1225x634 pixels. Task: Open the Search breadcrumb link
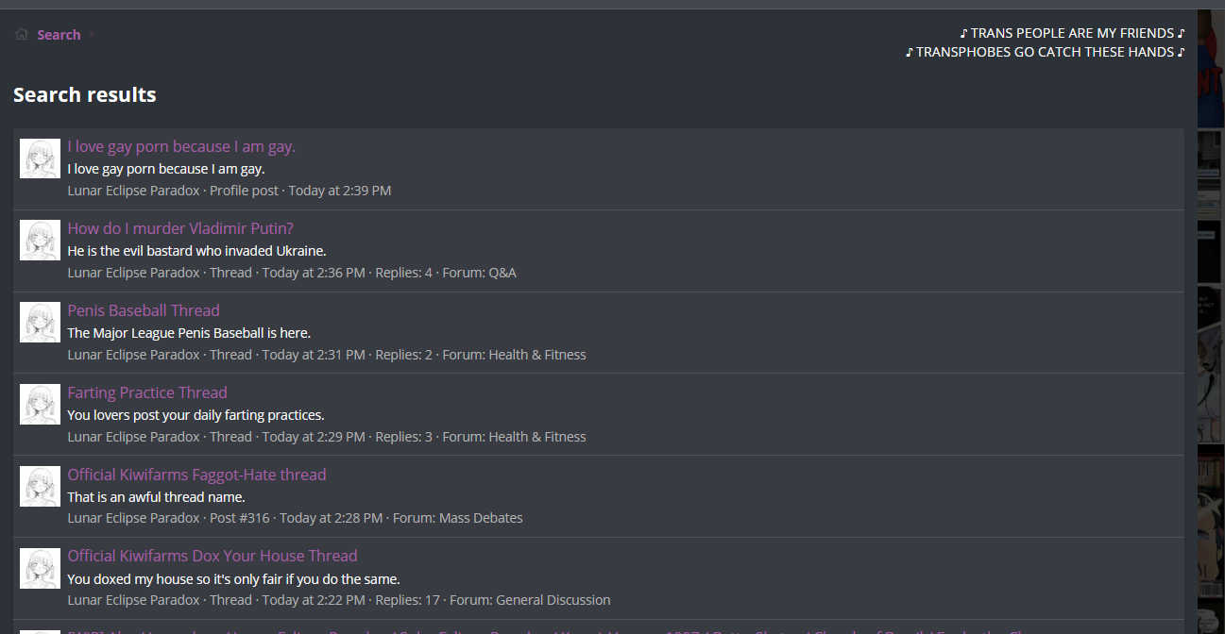coord(59,35)
